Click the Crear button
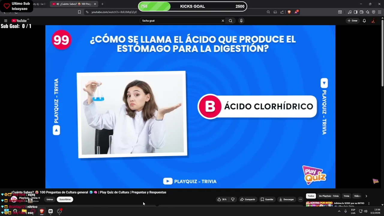 tap(352, 21)
